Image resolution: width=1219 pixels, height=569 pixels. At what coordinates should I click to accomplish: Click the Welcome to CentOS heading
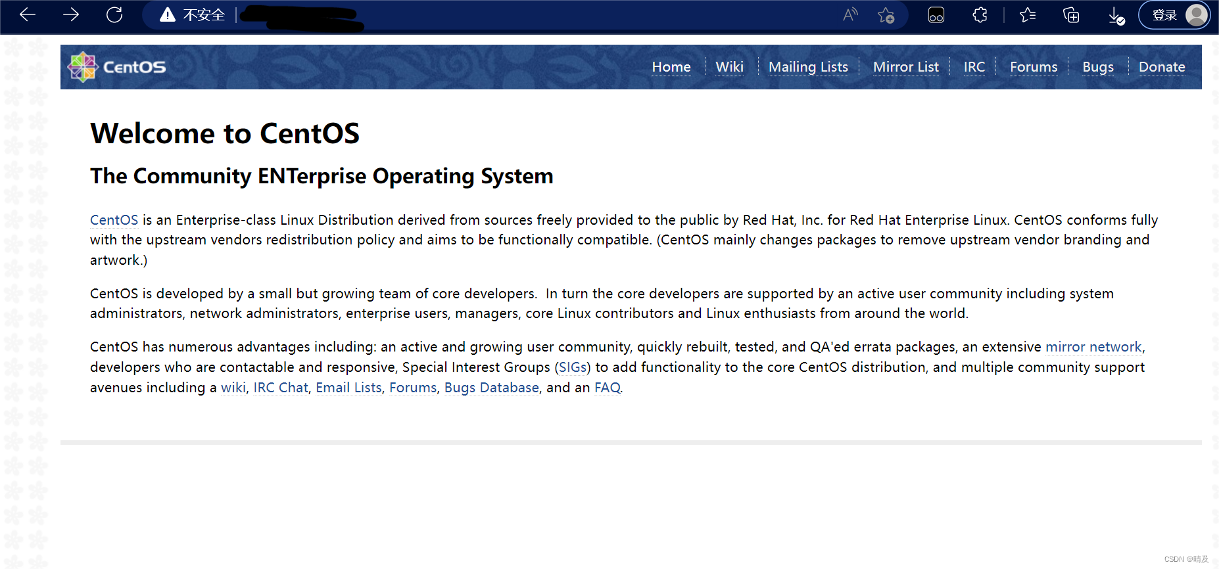point(225,133)
